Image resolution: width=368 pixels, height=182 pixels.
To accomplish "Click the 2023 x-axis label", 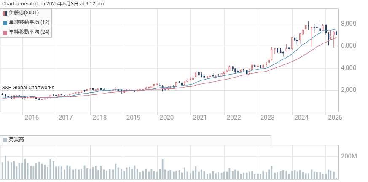I will (268, 117).
